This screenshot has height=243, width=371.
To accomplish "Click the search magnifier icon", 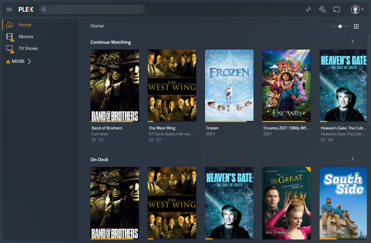I will (x=44, y=9).
